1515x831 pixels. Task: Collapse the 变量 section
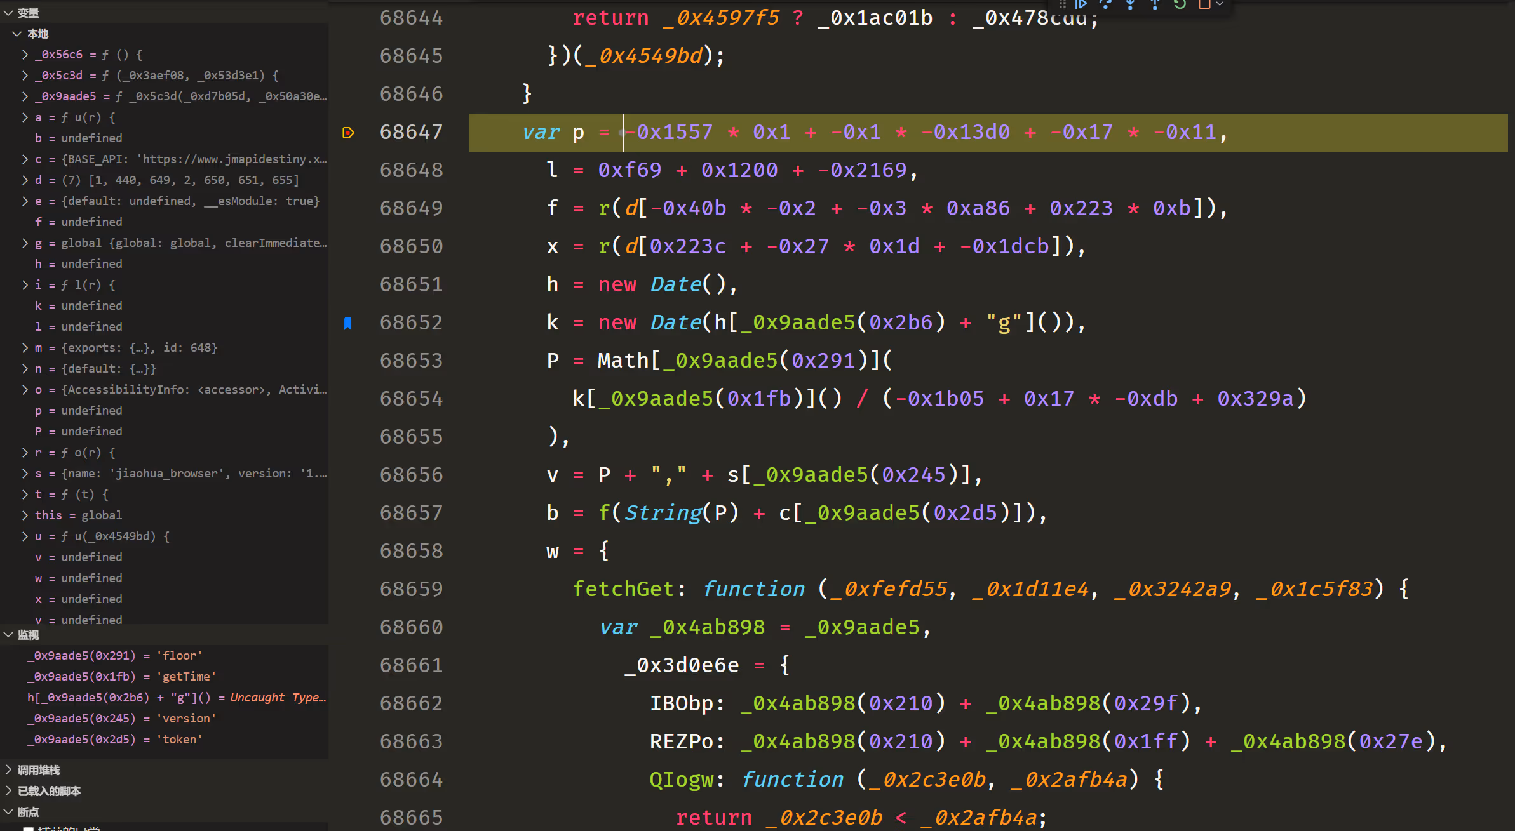8,13
